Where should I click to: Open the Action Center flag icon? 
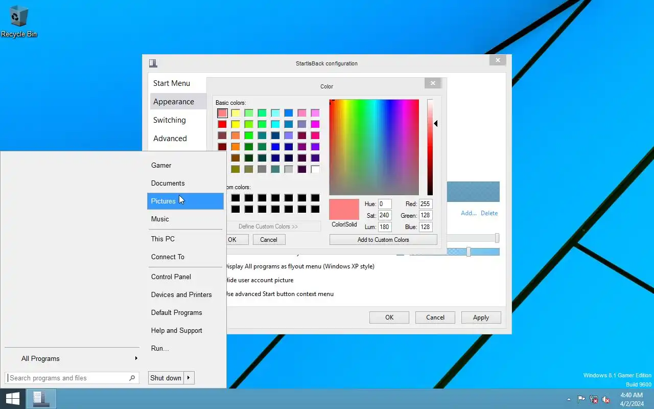[x=581, y=399]
